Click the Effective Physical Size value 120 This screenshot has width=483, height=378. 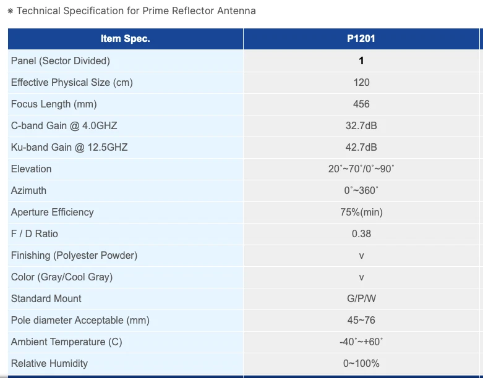[x=361, y=82]
